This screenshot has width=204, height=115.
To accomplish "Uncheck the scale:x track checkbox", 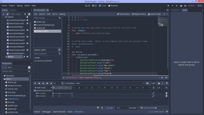I will coord(37,93).
